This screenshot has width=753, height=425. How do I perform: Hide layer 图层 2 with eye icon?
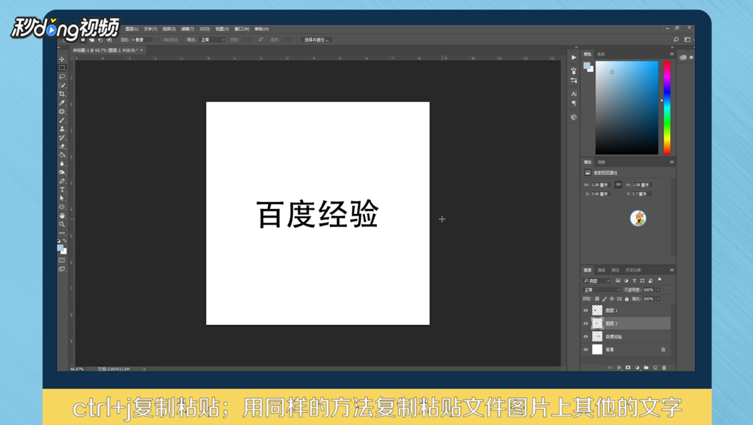tap(586, 323)
